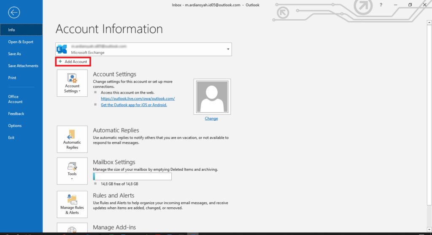The image size is (432, 235).
Task: Click the Change photo link
Action: click(x=211, y=119)
